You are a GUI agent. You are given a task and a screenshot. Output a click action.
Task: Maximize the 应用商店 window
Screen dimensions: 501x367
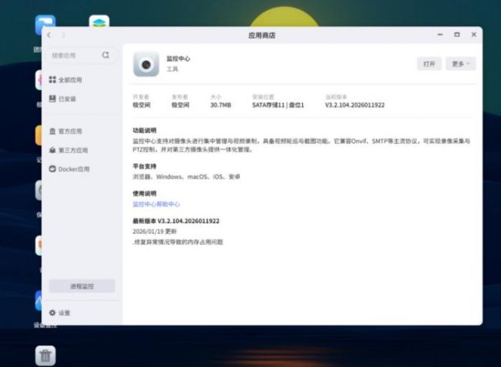point(456,35)
